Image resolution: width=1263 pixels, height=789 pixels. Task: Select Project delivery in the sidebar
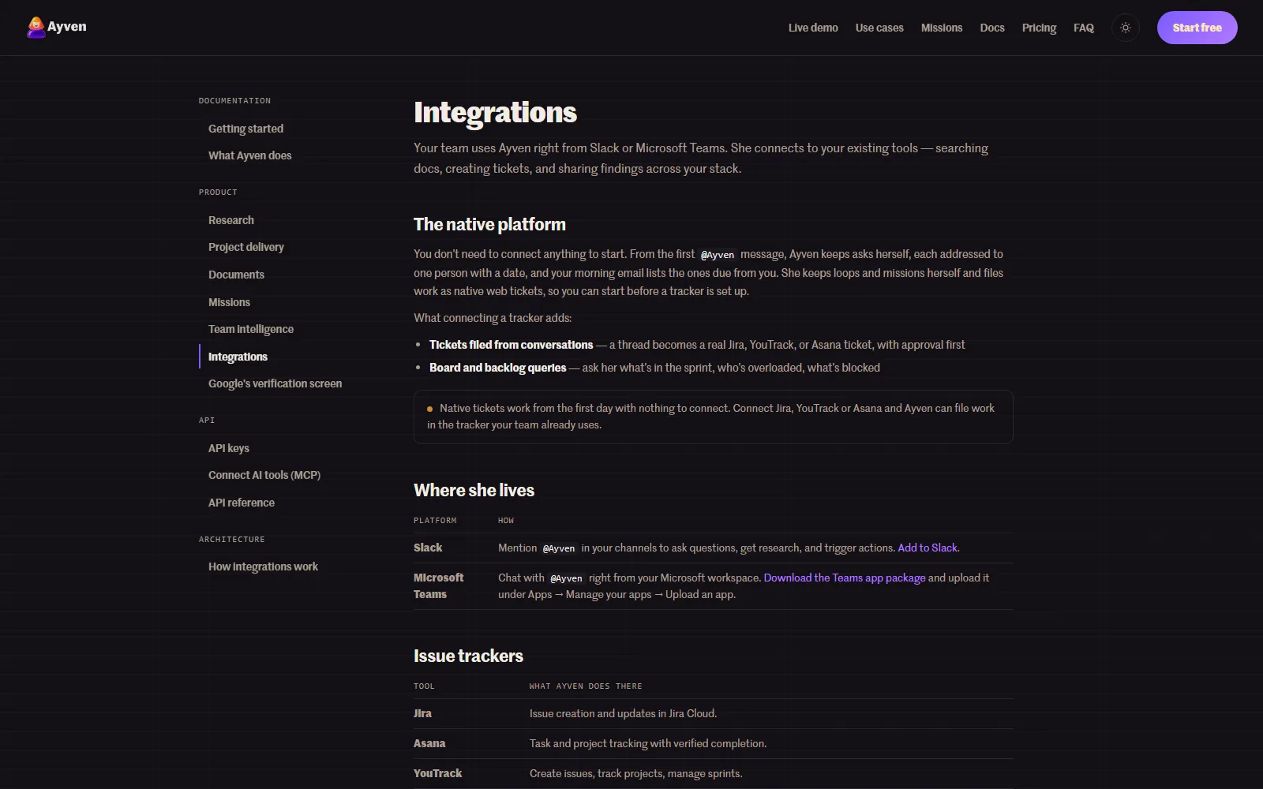245,247
